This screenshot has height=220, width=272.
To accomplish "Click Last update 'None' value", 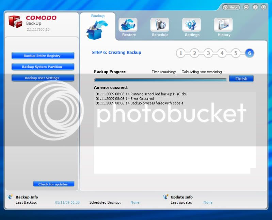I will tap(208, 202).
